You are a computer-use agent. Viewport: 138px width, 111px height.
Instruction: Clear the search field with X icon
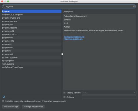(134, 6)
